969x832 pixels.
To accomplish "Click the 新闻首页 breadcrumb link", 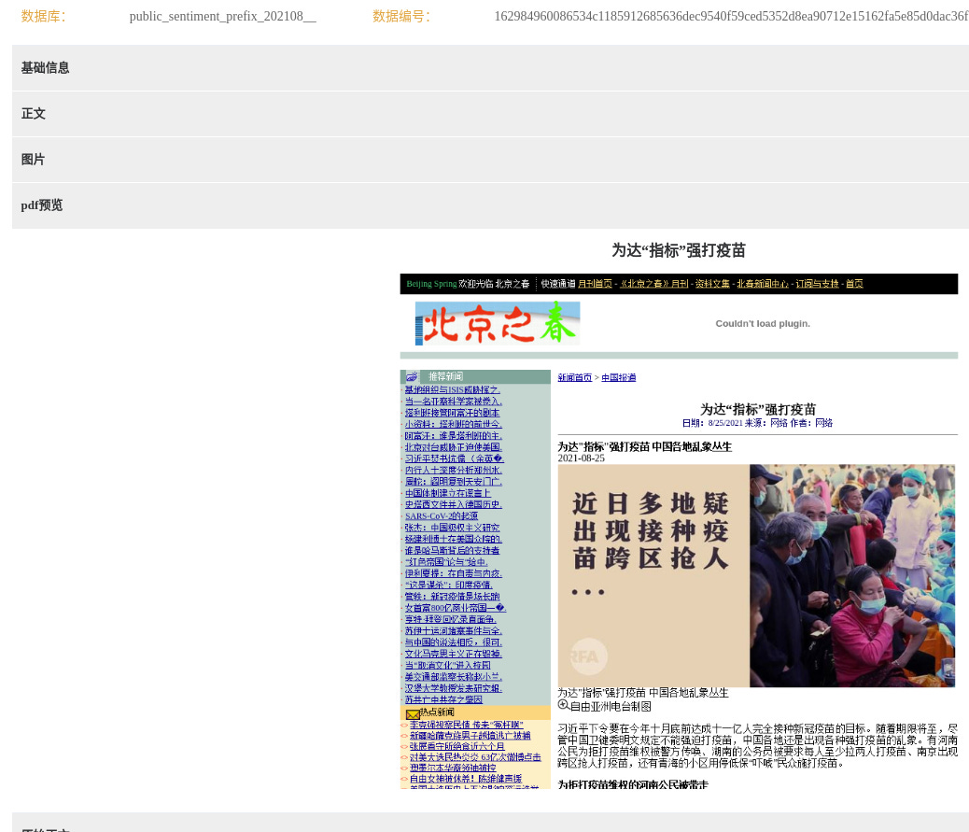I will (575, 377).
